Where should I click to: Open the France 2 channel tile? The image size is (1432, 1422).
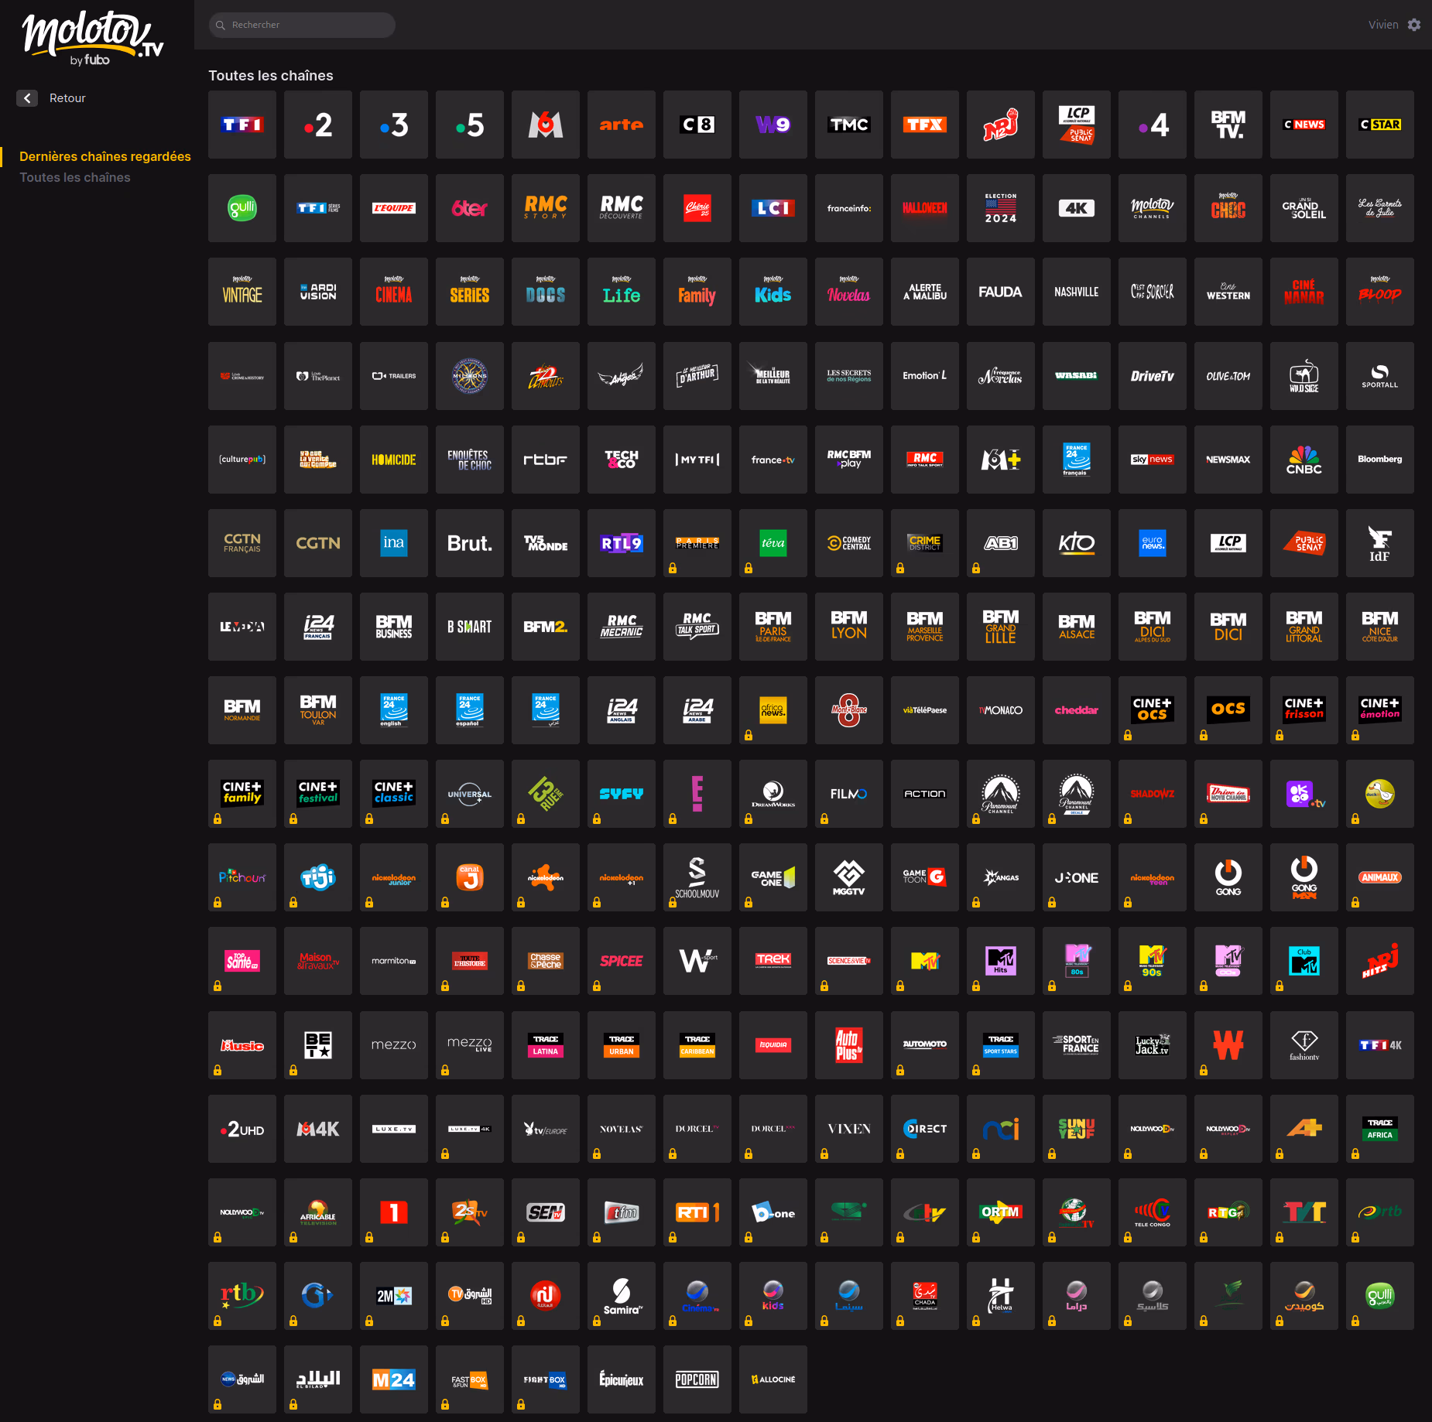coord(318,125)
